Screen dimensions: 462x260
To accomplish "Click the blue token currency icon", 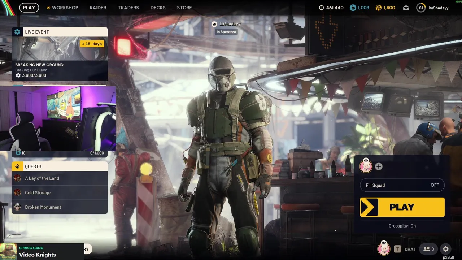I will 353,8.
